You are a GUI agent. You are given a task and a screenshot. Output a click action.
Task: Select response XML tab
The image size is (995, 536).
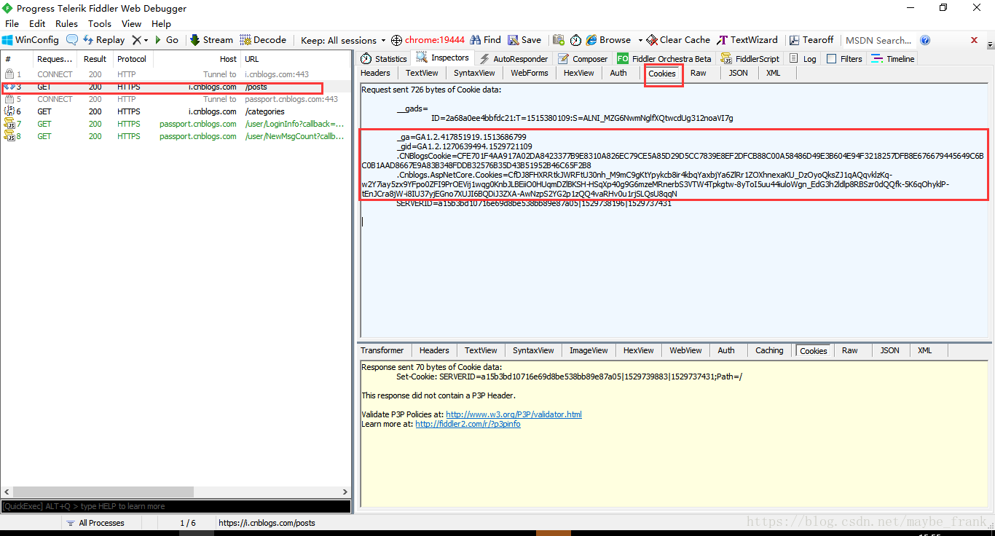pyautogui.click(x=925, y=350)
